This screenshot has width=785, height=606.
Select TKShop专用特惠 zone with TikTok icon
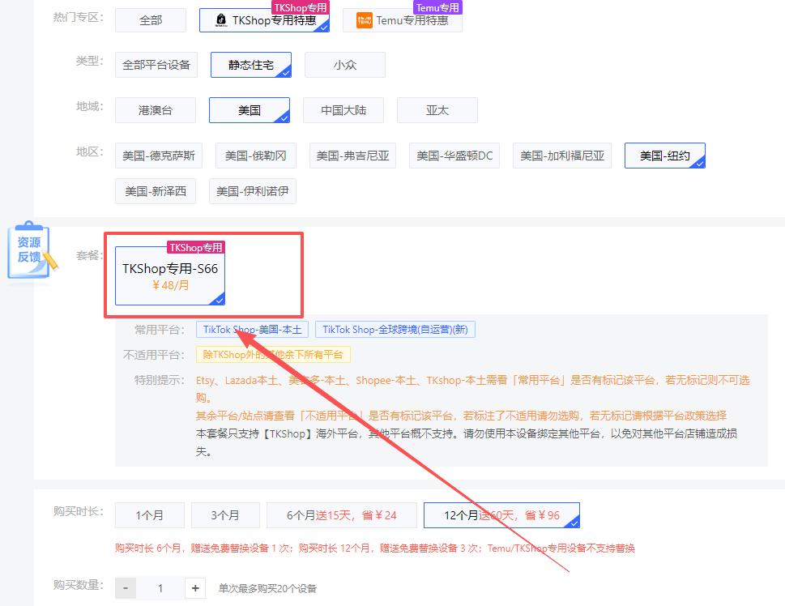[x=264, y=20]
